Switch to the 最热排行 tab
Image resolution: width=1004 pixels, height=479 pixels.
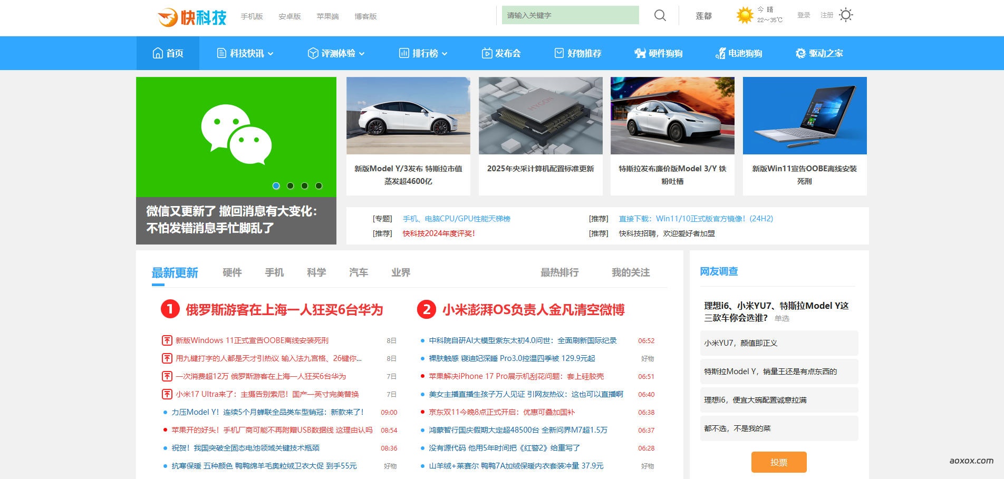(559, 272)
